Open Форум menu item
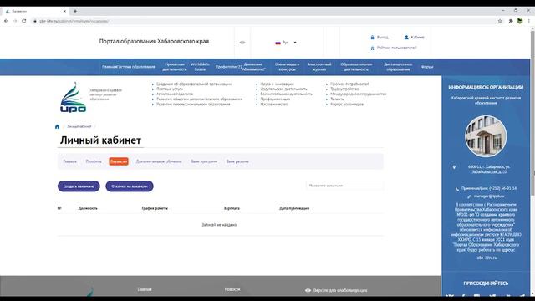The width and height of the screenshot is (535, 301). pos(427,67)
